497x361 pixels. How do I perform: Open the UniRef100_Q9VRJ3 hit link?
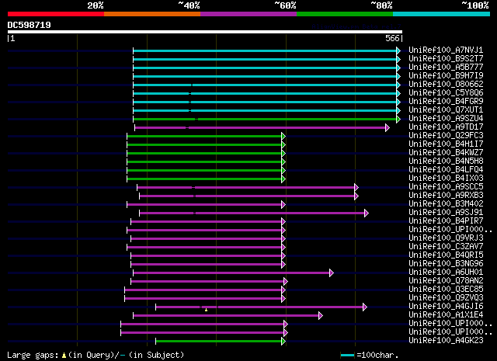pos(446,238)
